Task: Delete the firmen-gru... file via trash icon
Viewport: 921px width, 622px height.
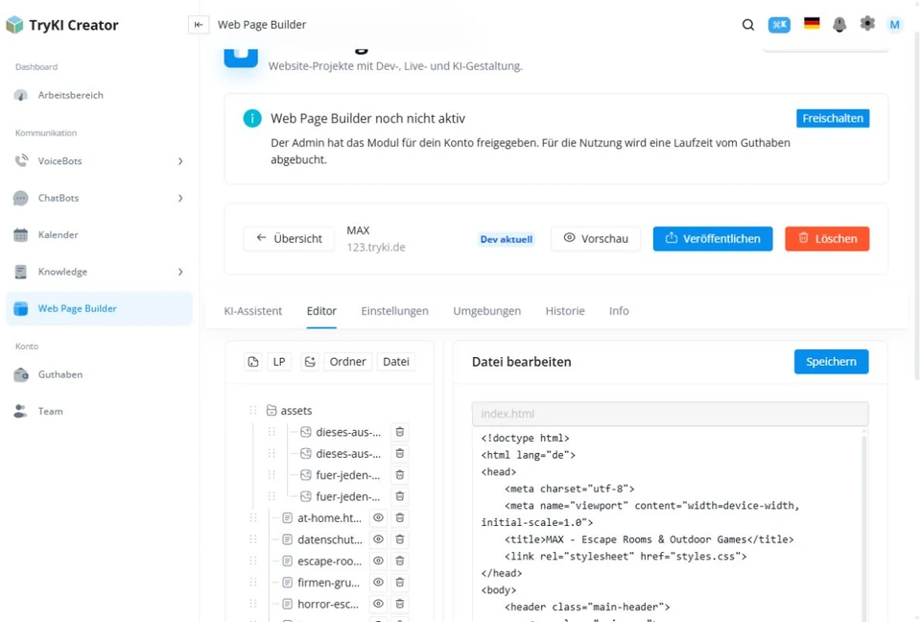Action: [x=399, y=582]
